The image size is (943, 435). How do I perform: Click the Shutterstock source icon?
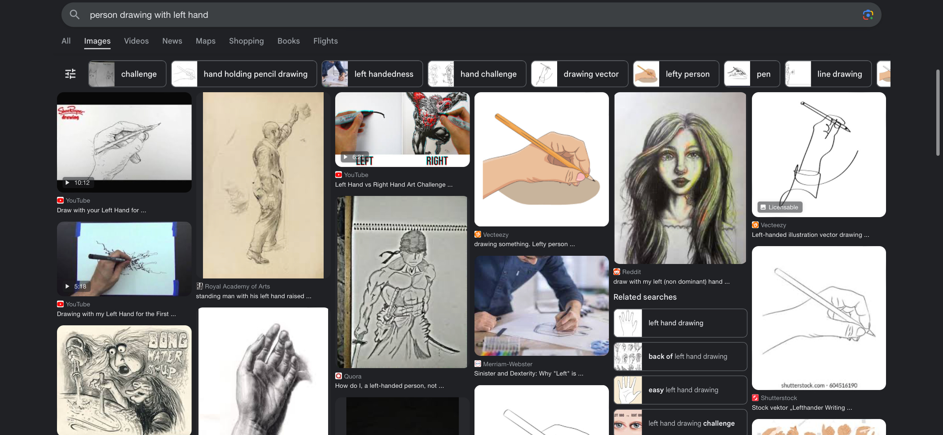755,398
